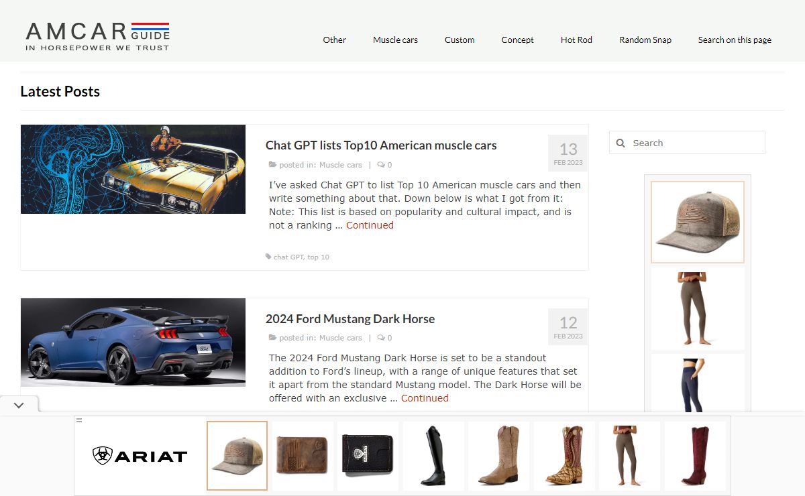Open the blue Mustang Dark Horse thumbnail
805x496 pixels.
click(133, 343)
